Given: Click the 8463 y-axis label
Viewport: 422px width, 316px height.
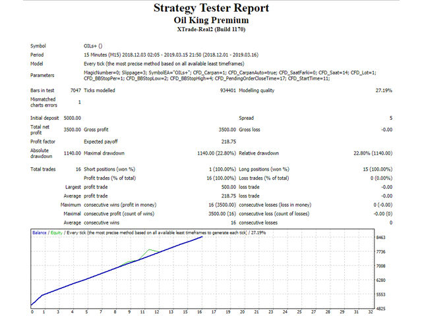Looking at the screenshot, I should 381,238.
